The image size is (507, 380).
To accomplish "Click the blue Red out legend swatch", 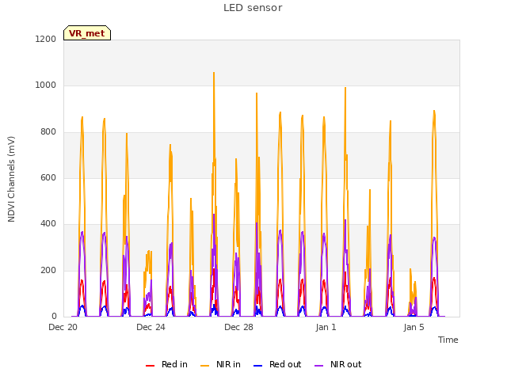I will [x=257, y=366].
